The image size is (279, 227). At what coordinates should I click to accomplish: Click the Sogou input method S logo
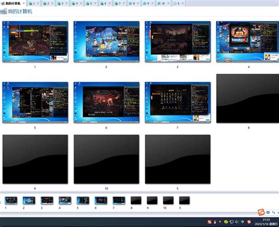[x=261, y=212]
